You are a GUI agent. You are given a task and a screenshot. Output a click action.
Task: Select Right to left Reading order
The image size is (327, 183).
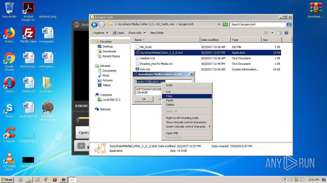point(187,118)
